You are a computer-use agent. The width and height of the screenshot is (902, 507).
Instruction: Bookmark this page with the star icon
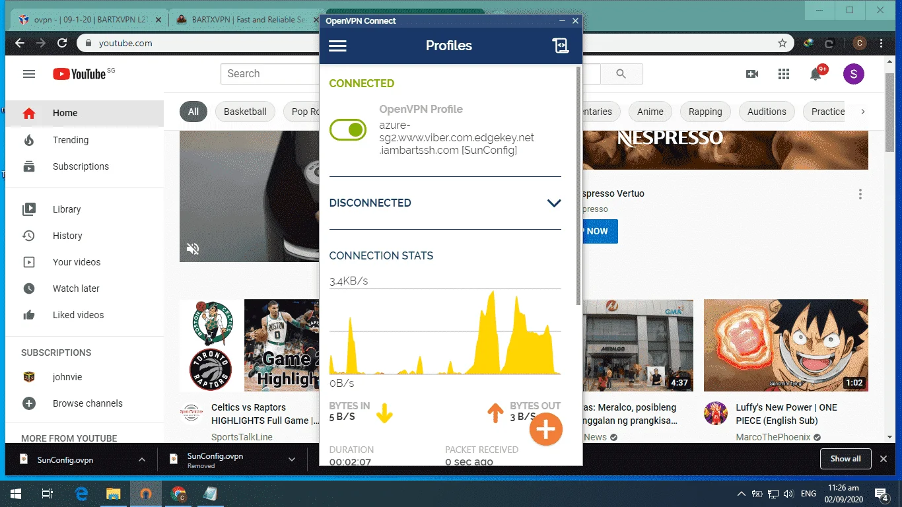coord(782,43)
